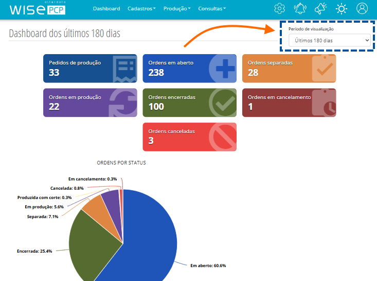377x281 pixels.
Task: Click the 'Separada: 7.1%' chart label
Action: [43, 217]
